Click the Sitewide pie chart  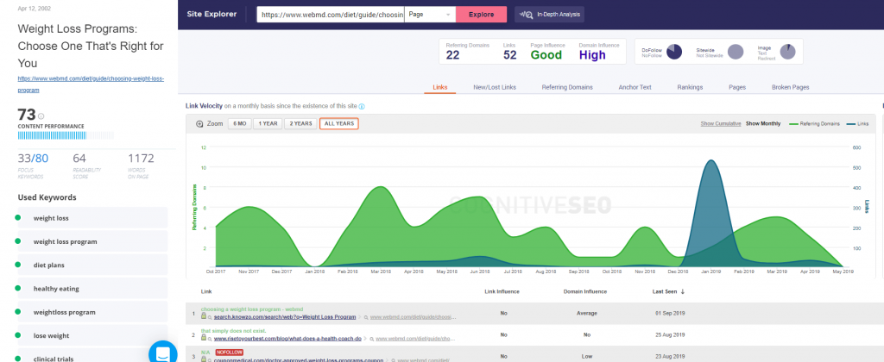click(736, 52)
